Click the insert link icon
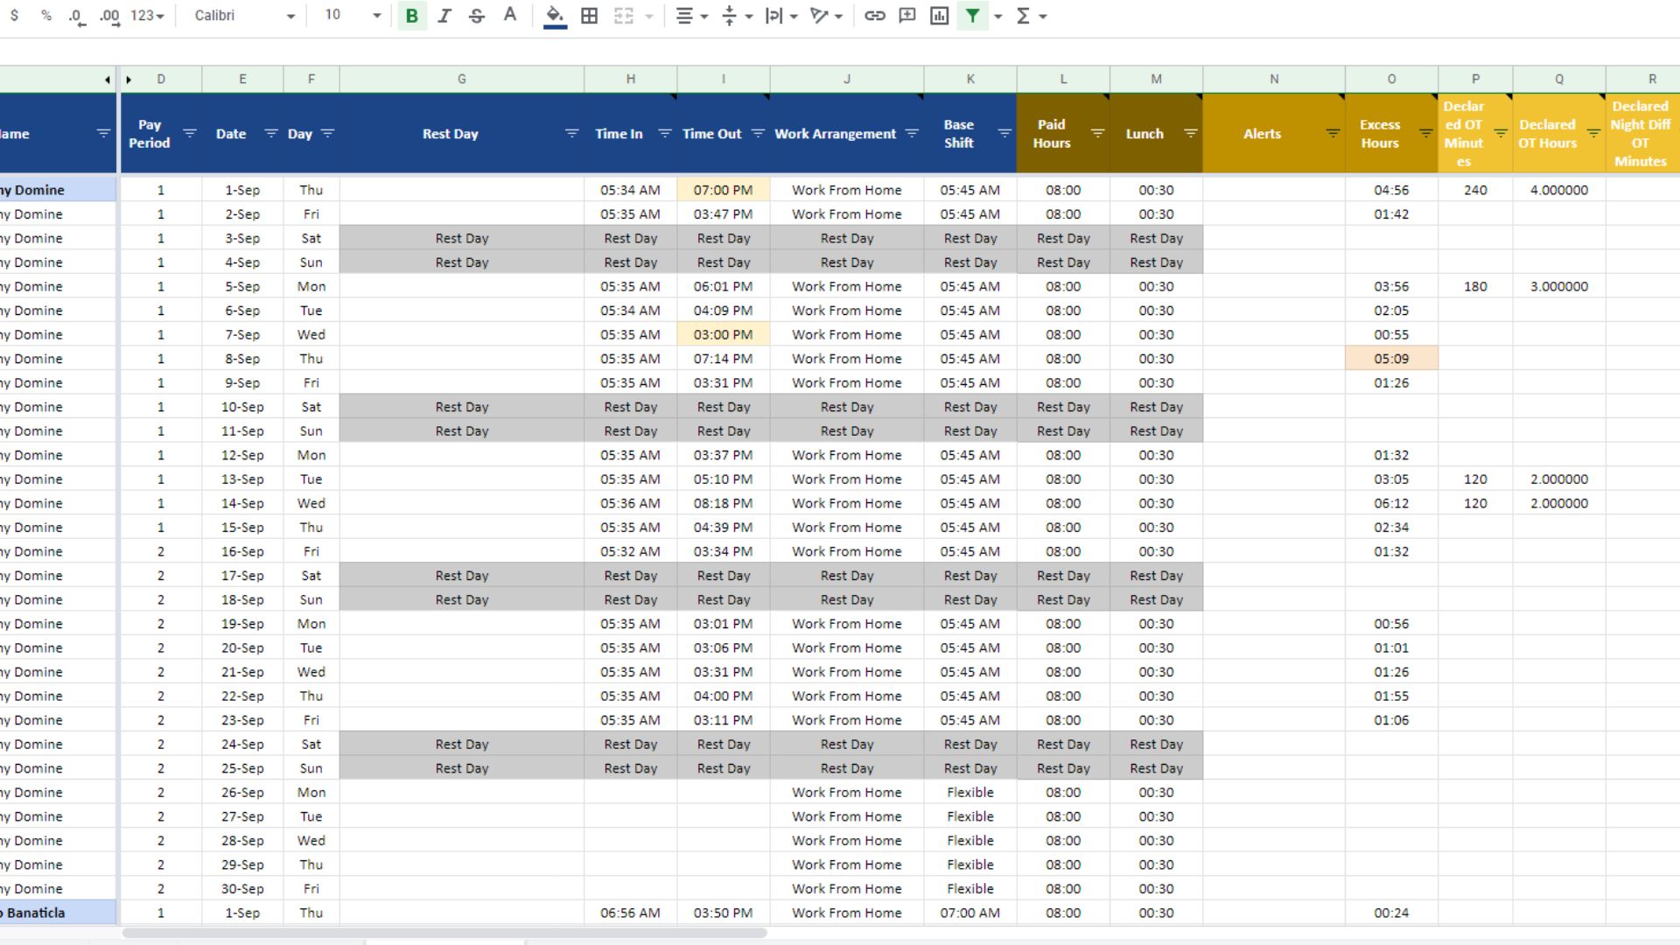Screen dimensions: 1680x945 (874, 16)
